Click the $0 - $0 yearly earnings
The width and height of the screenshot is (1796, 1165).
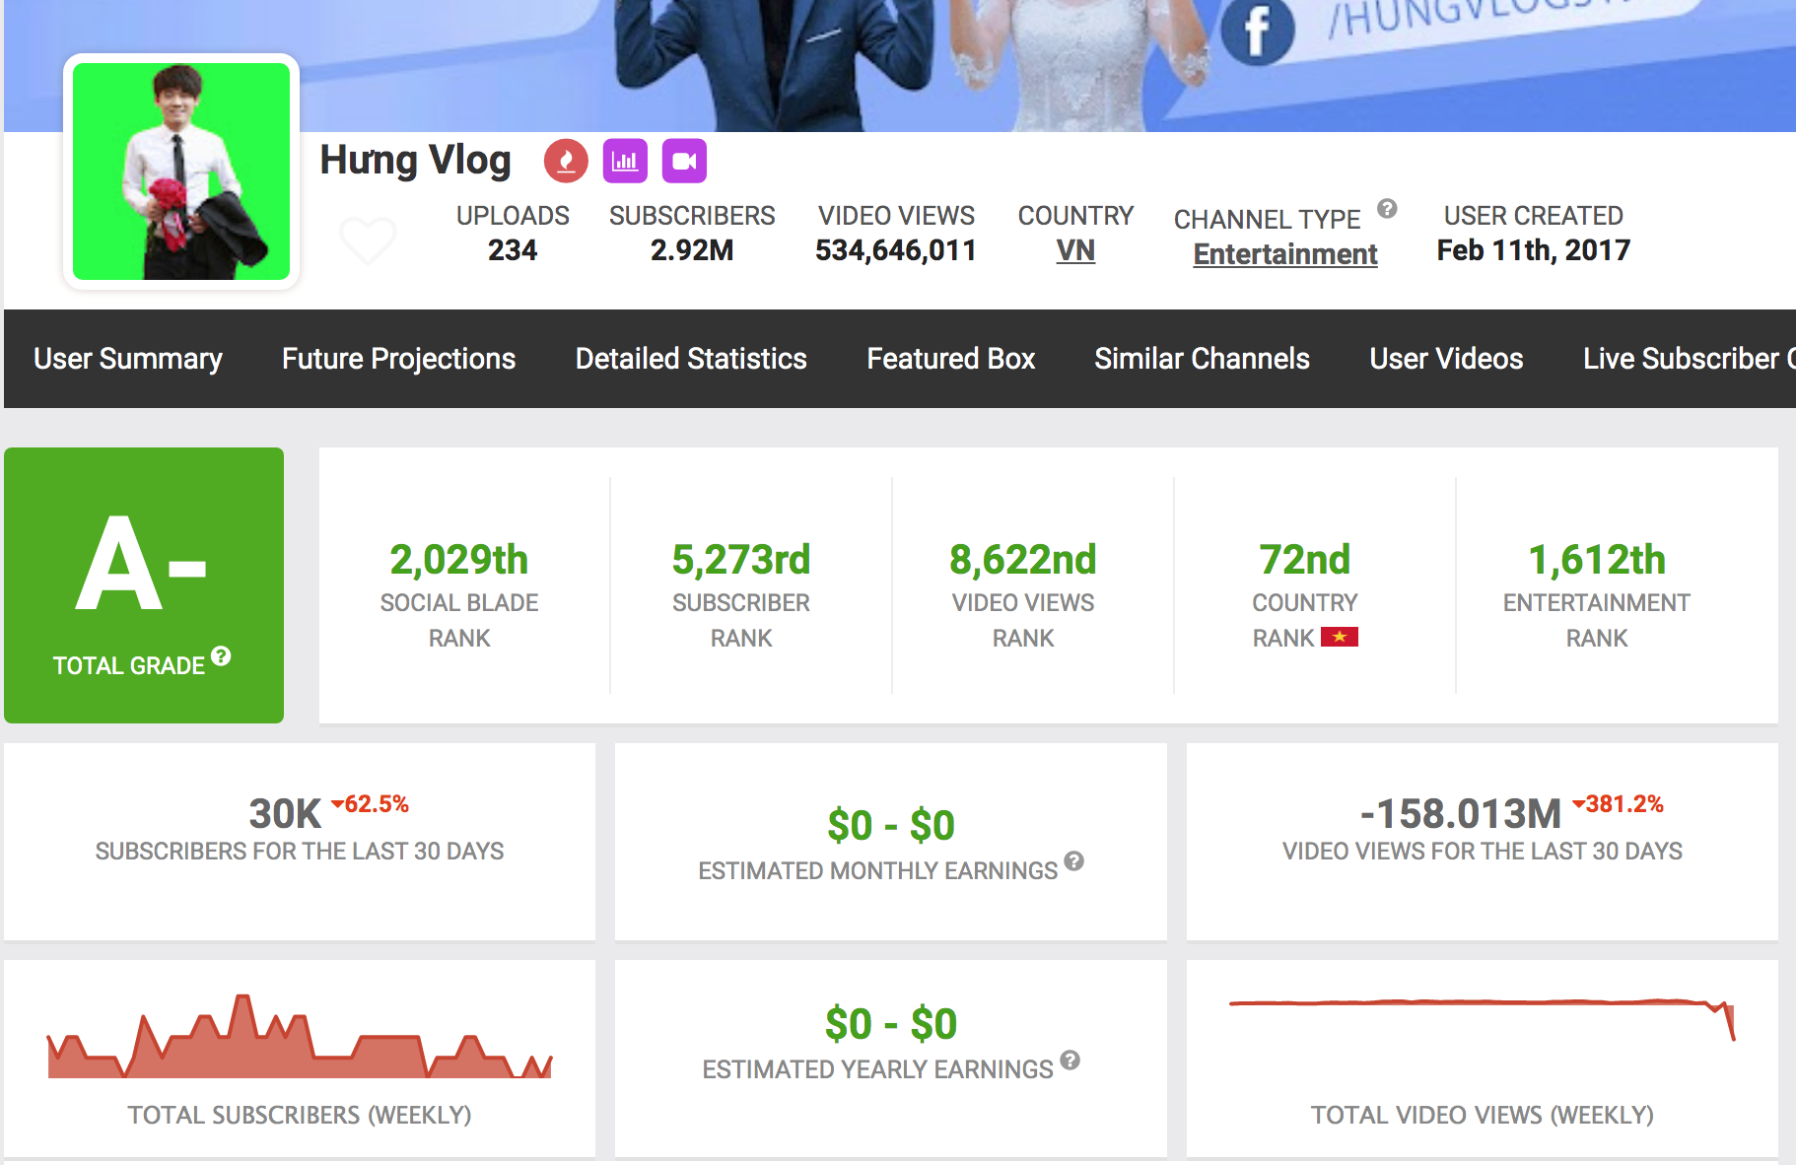click(x=891, y=1024)
